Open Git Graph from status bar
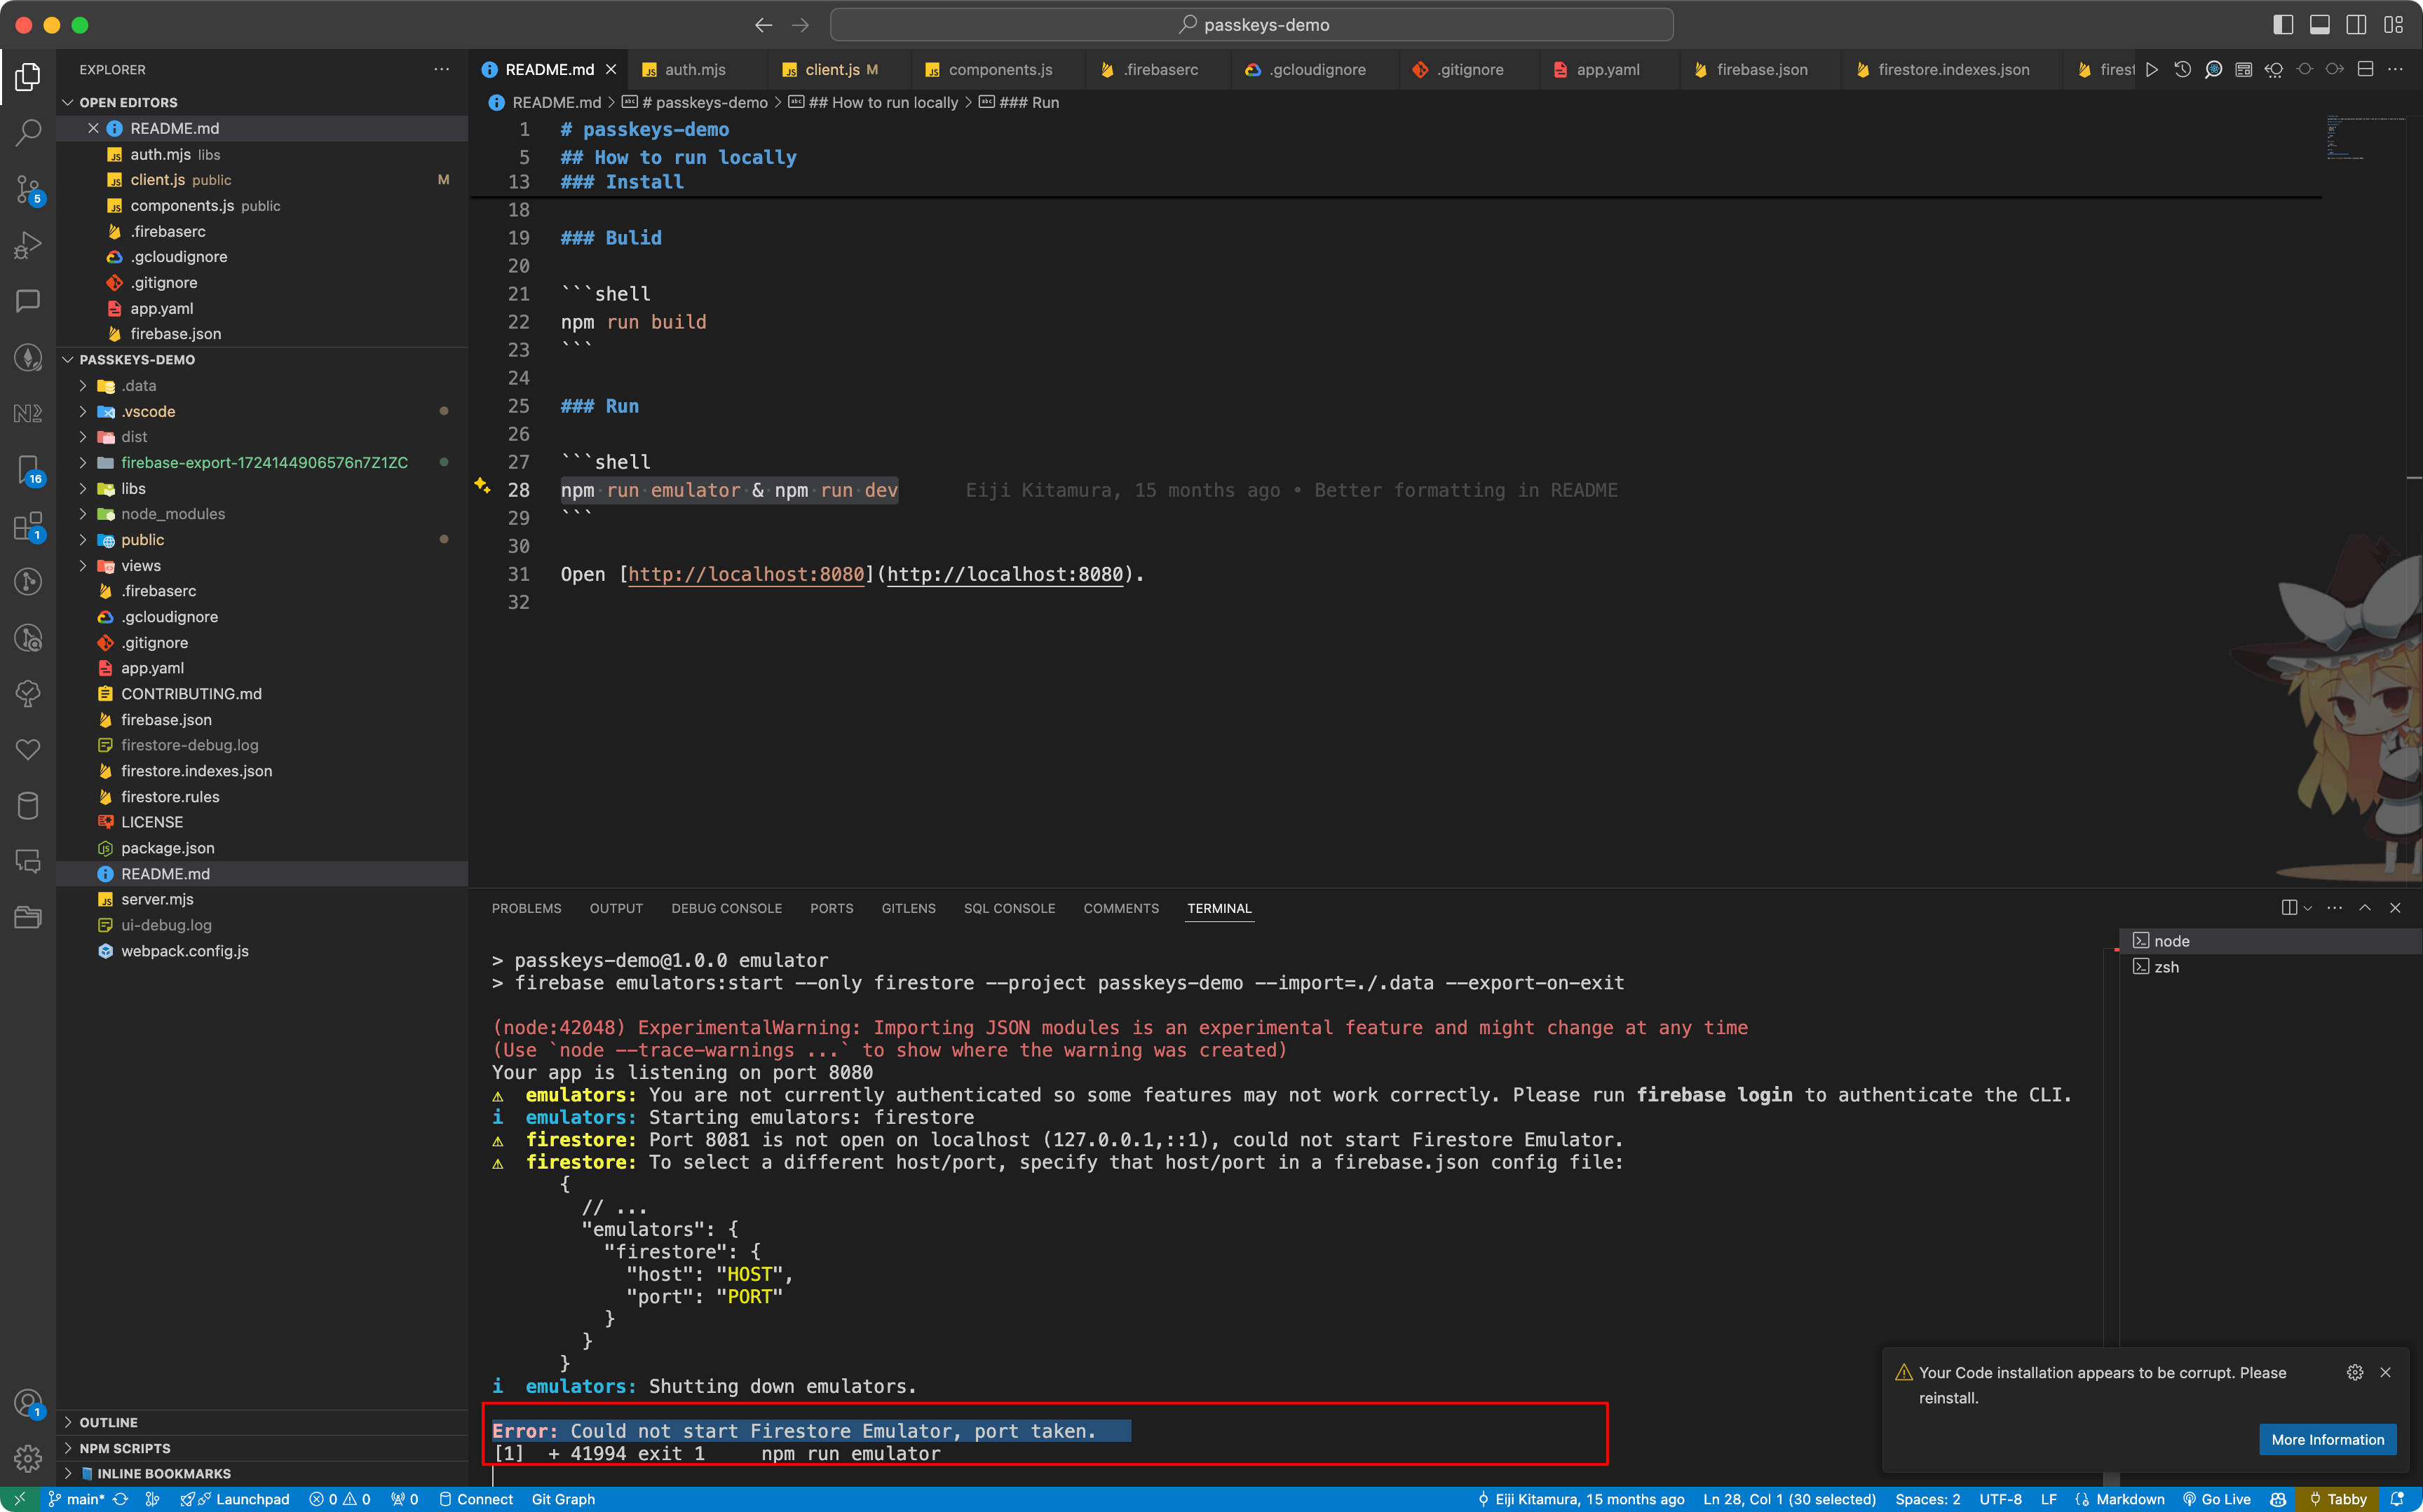2423x1512 pixels. (563, 1499)
